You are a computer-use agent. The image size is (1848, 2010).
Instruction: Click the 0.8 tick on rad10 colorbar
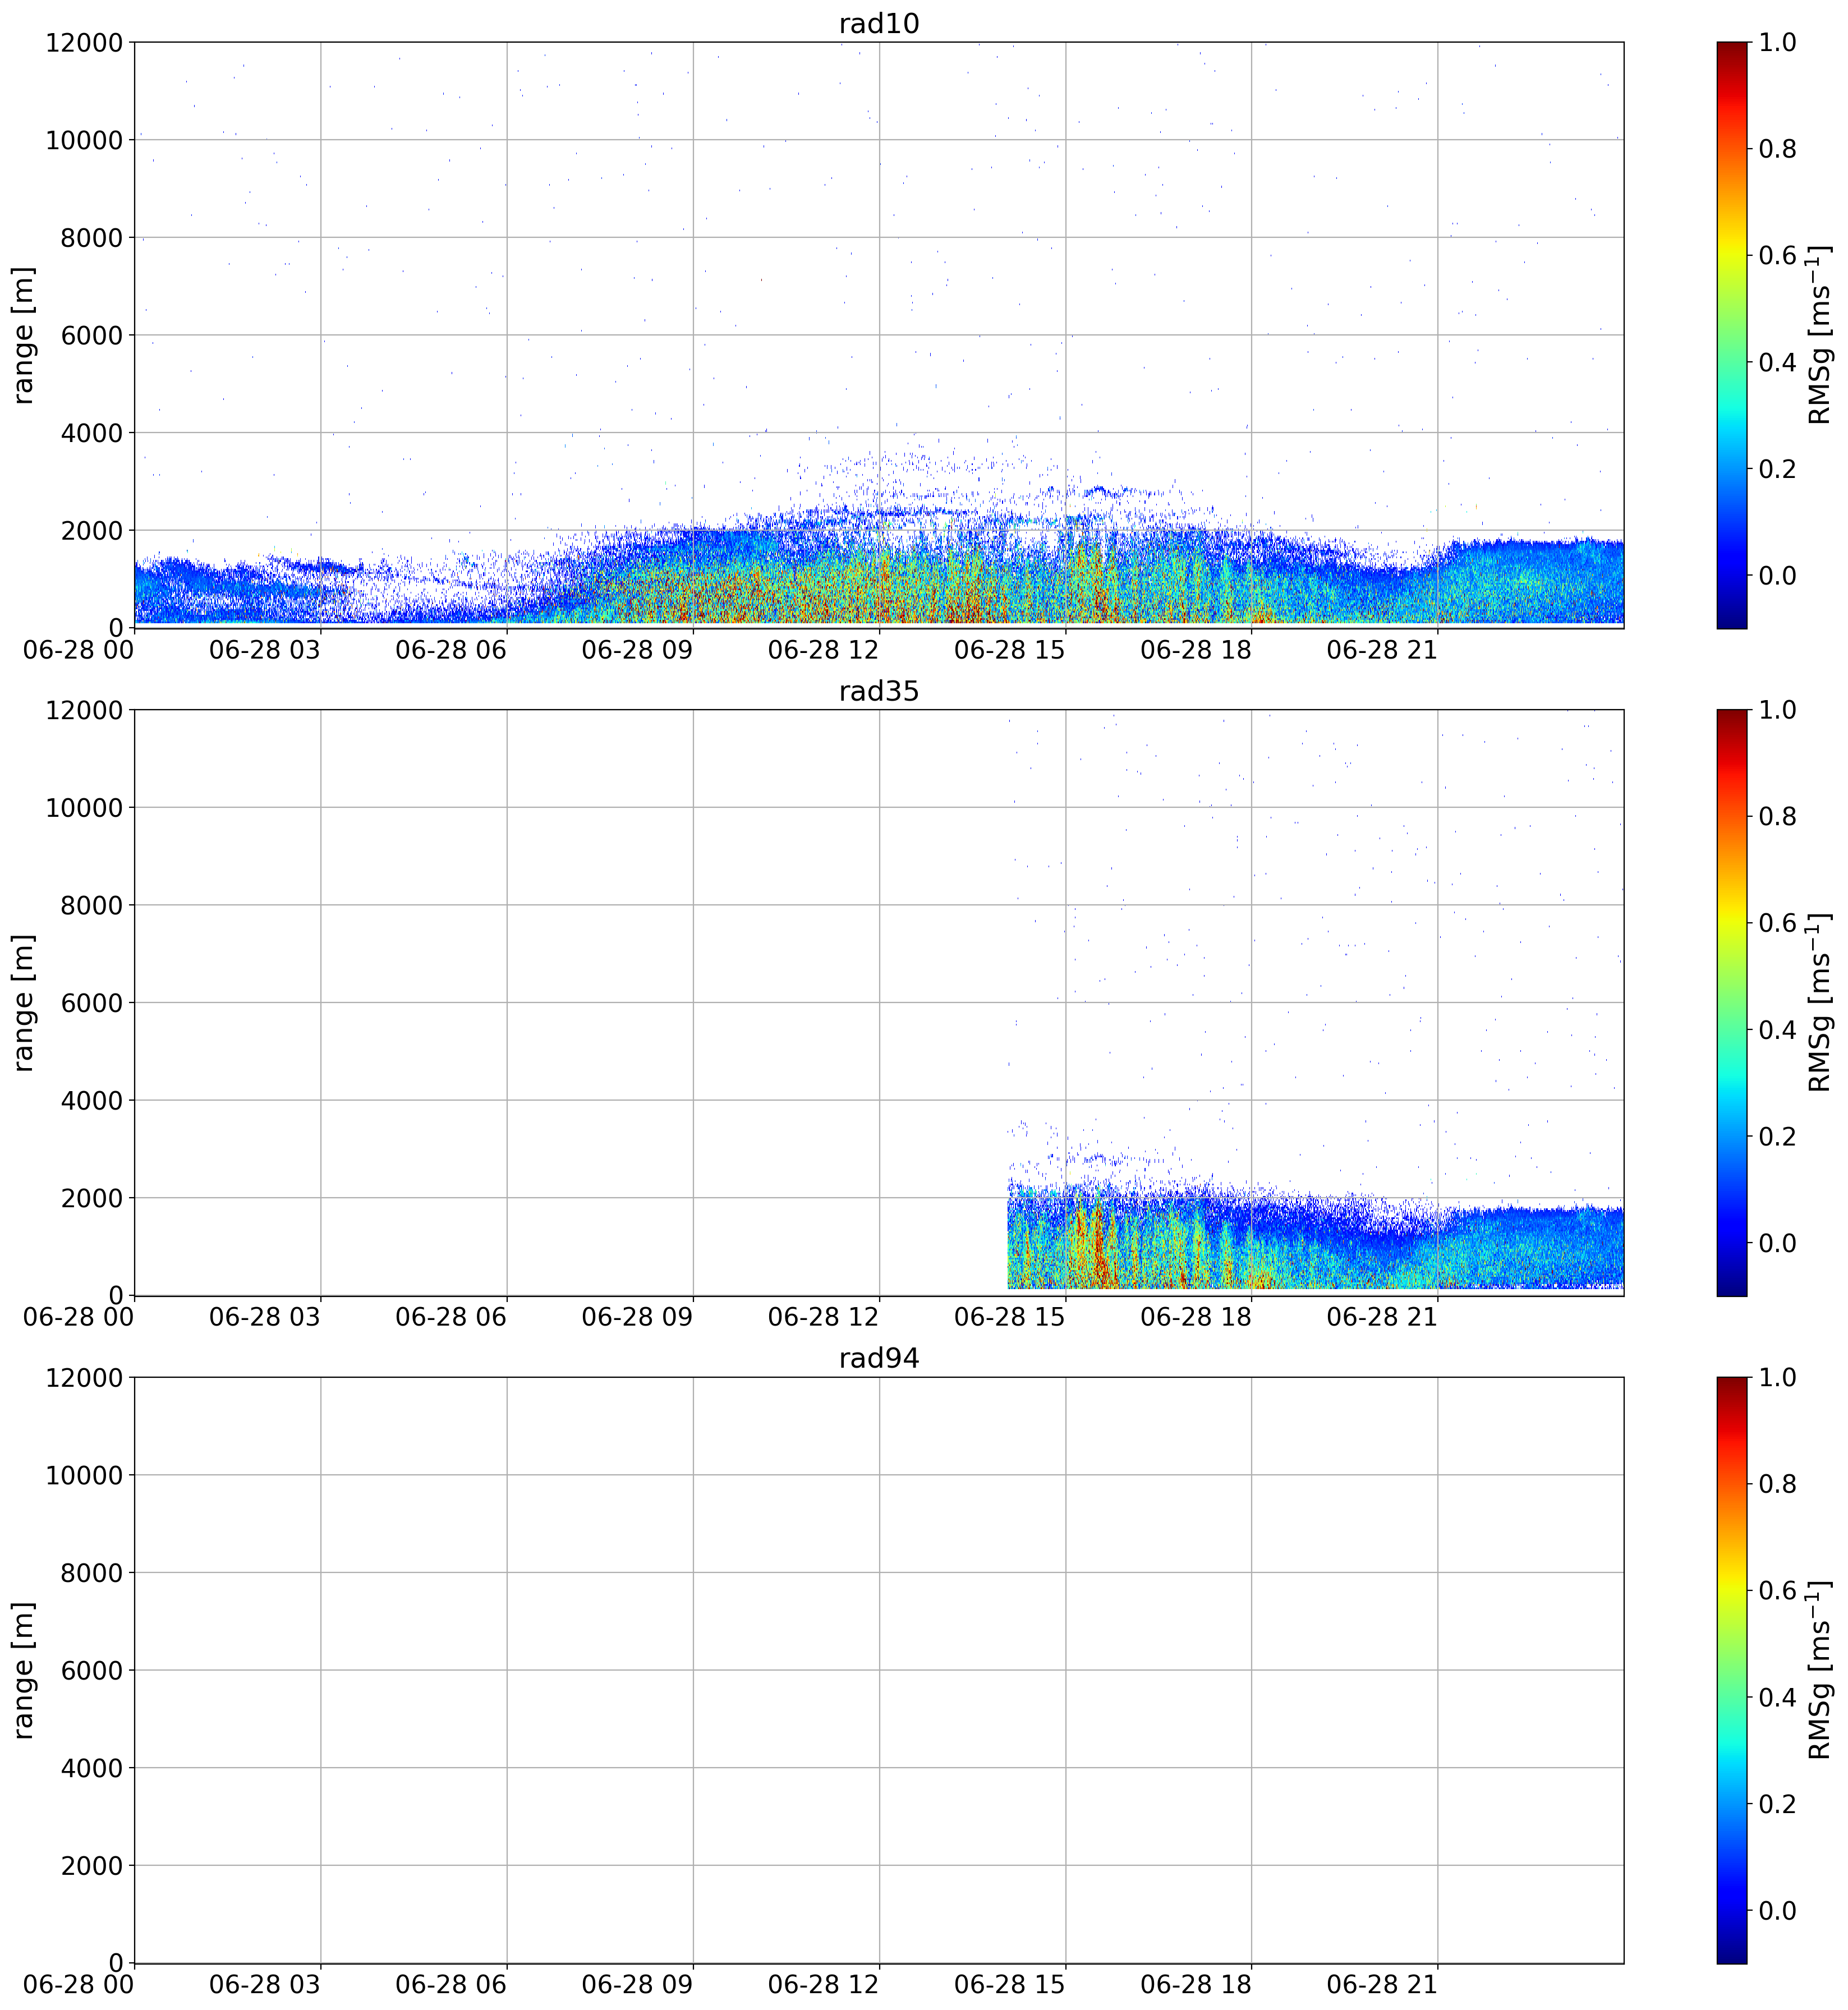[1777, 149]
